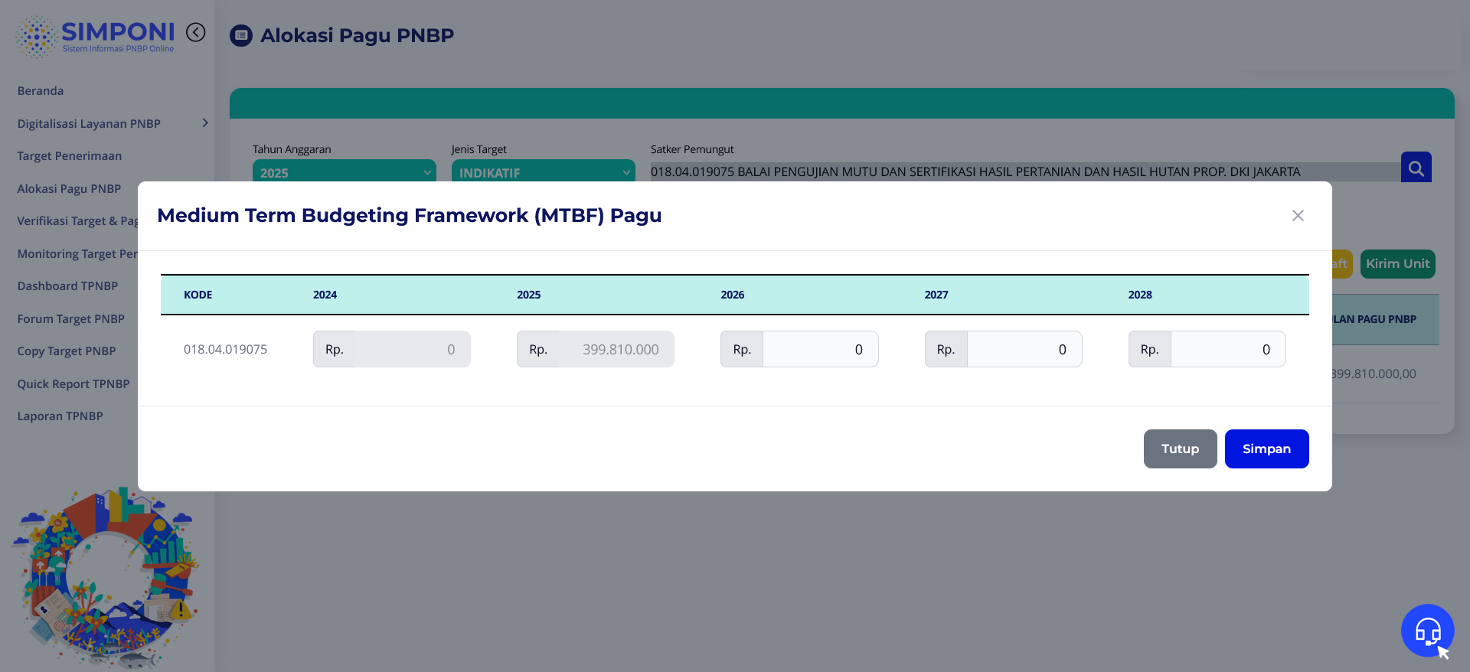Focus the 2026 pagu amount field
Image resolution: width=1470 pixels, height=672 pixels.
[x=819, y=350]
